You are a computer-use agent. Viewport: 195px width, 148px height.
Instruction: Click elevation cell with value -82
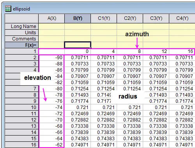click(59, 83)
